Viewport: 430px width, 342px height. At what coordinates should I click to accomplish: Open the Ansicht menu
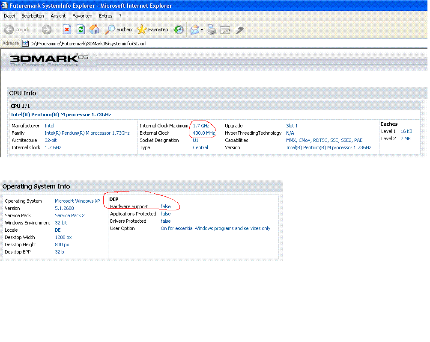[x=58, y=16]
